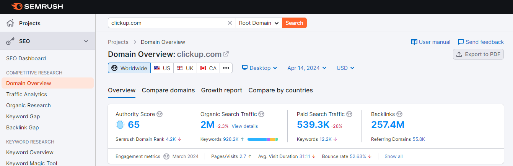Open Keyword Magic Tool in sidebar
Image resolution: width=513 pixels, height=166 pixels.
click(x=31, y=163)
